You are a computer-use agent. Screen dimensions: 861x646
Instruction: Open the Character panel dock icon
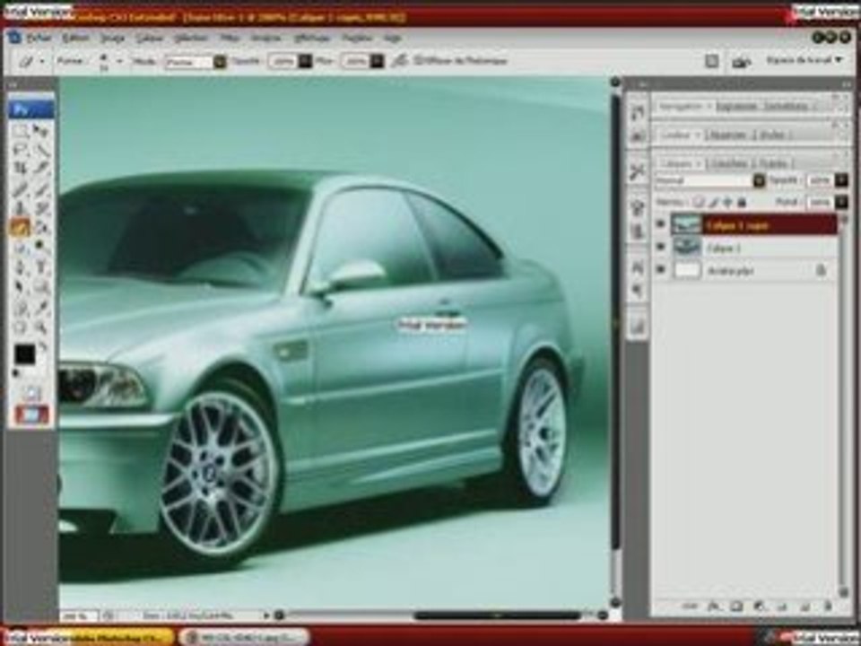637,267
